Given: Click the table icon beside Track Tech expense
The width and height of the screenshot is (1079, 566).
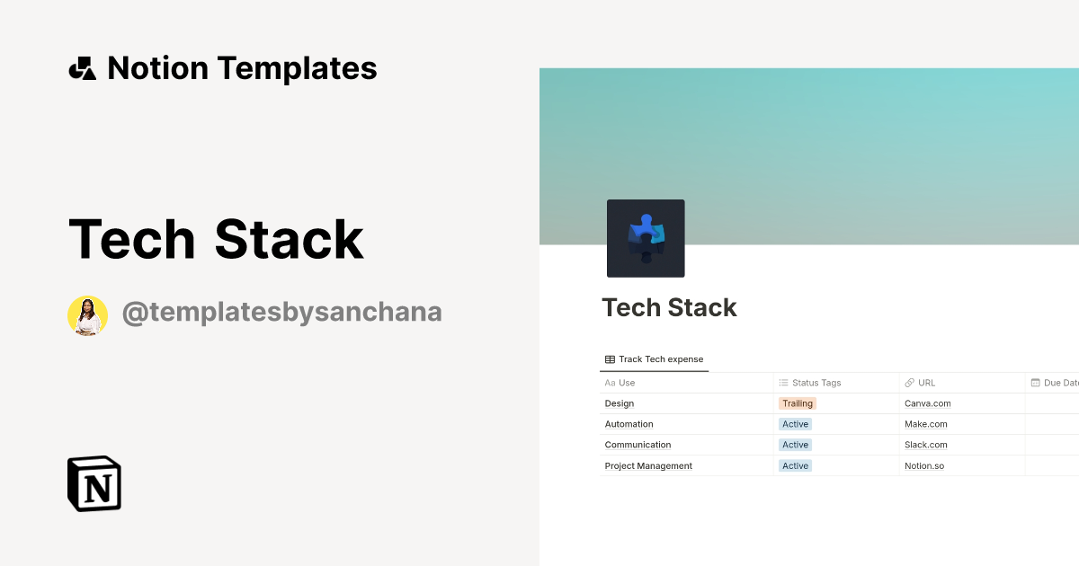Looking at the screenshot, I should coord(609,358).
